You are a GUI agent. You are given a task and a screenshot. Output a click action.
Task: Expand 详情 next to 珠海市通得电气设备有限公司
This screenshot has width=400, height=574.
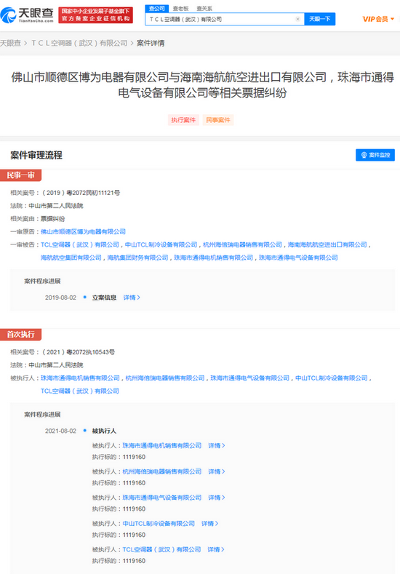tap(217, 498)
